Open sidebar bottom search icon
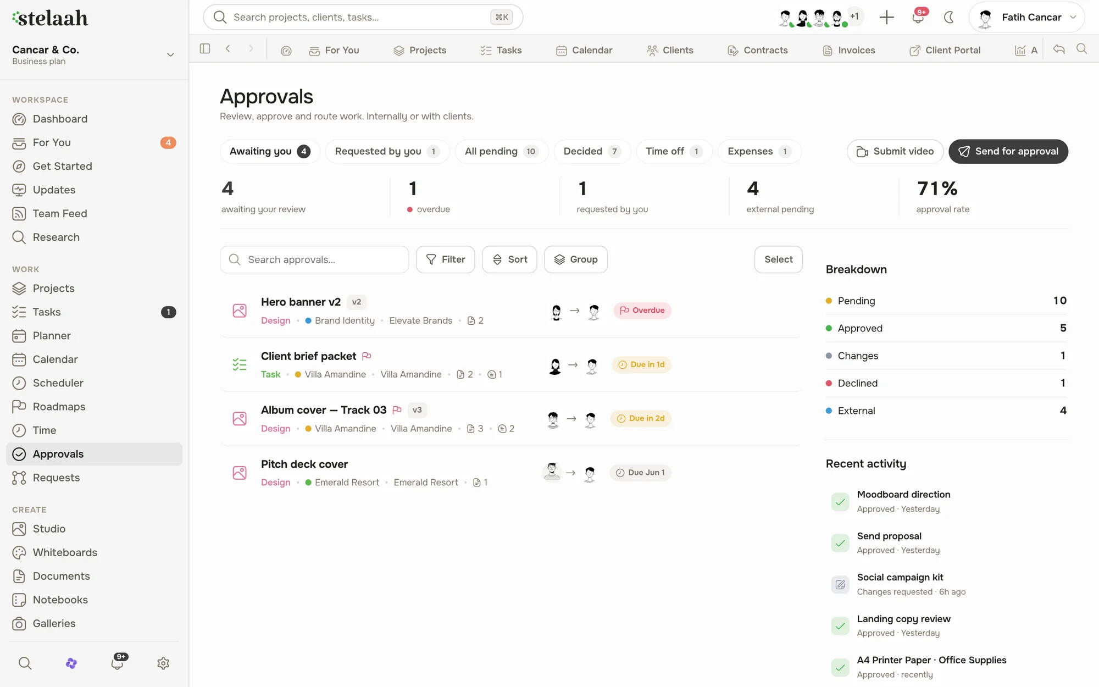This screenshot has width=1099, height=687. 25,663
